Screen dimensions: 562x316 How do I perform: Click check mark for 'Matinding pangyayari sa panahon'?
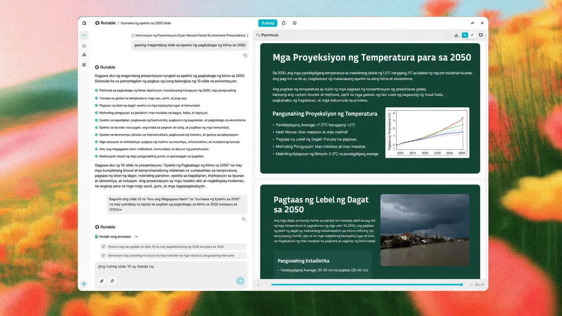97,113
